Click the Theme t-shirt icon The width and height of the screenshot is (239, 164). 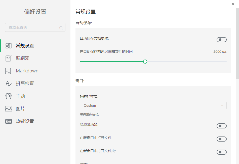[9, 96]
